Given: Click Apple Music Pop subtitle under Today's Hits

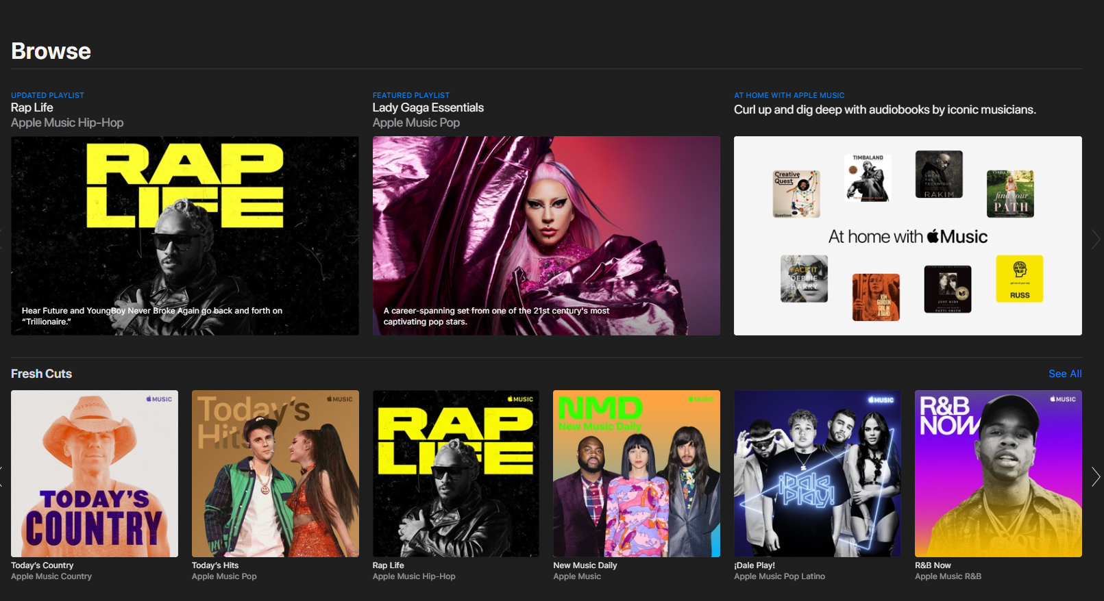Looking at the screenshot, I should point(224,576).
